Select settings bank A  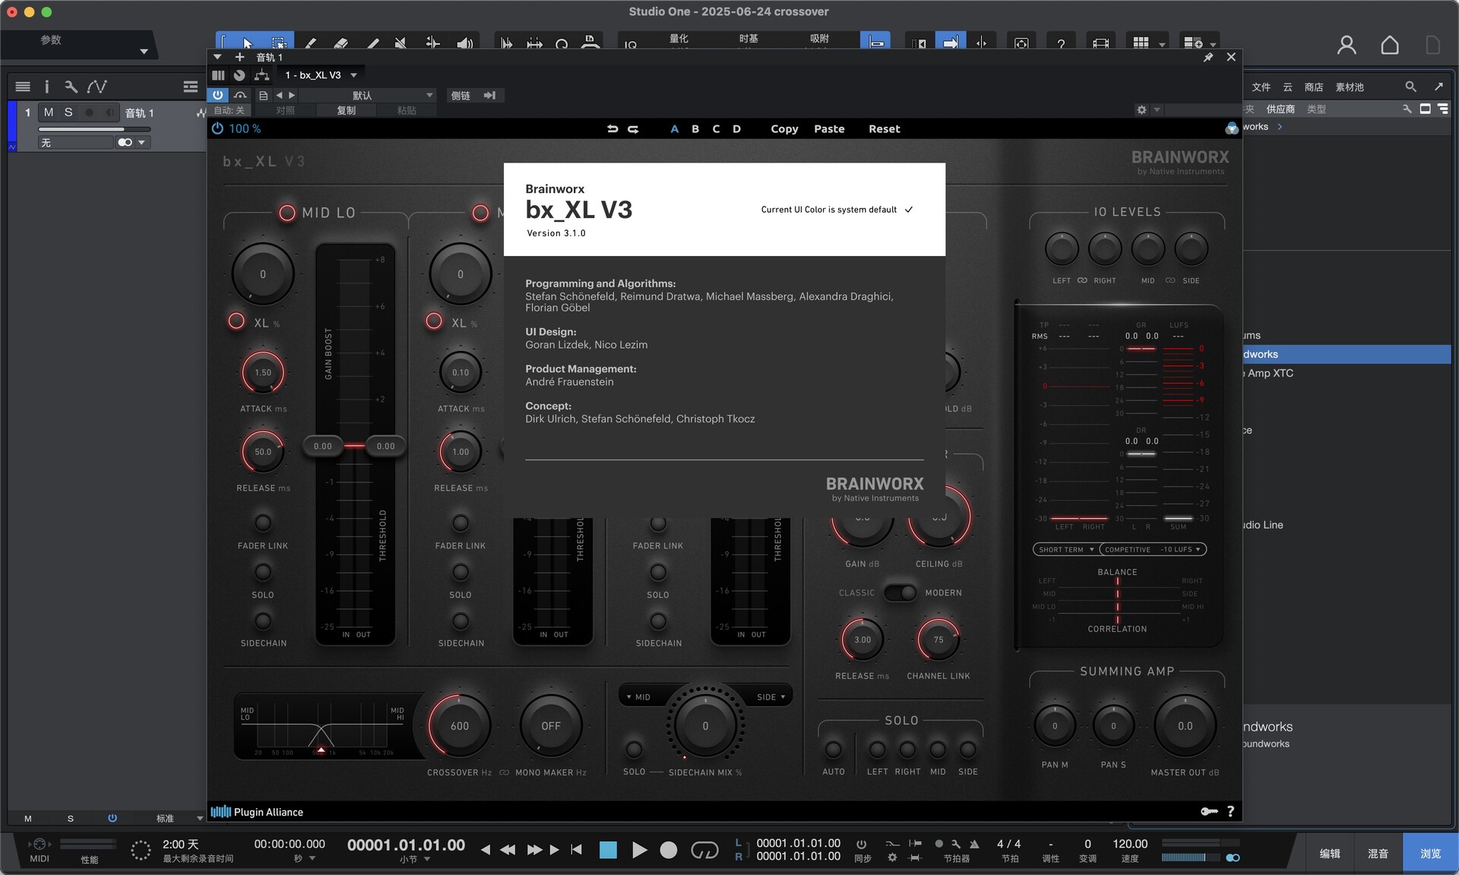coord(674,129)
